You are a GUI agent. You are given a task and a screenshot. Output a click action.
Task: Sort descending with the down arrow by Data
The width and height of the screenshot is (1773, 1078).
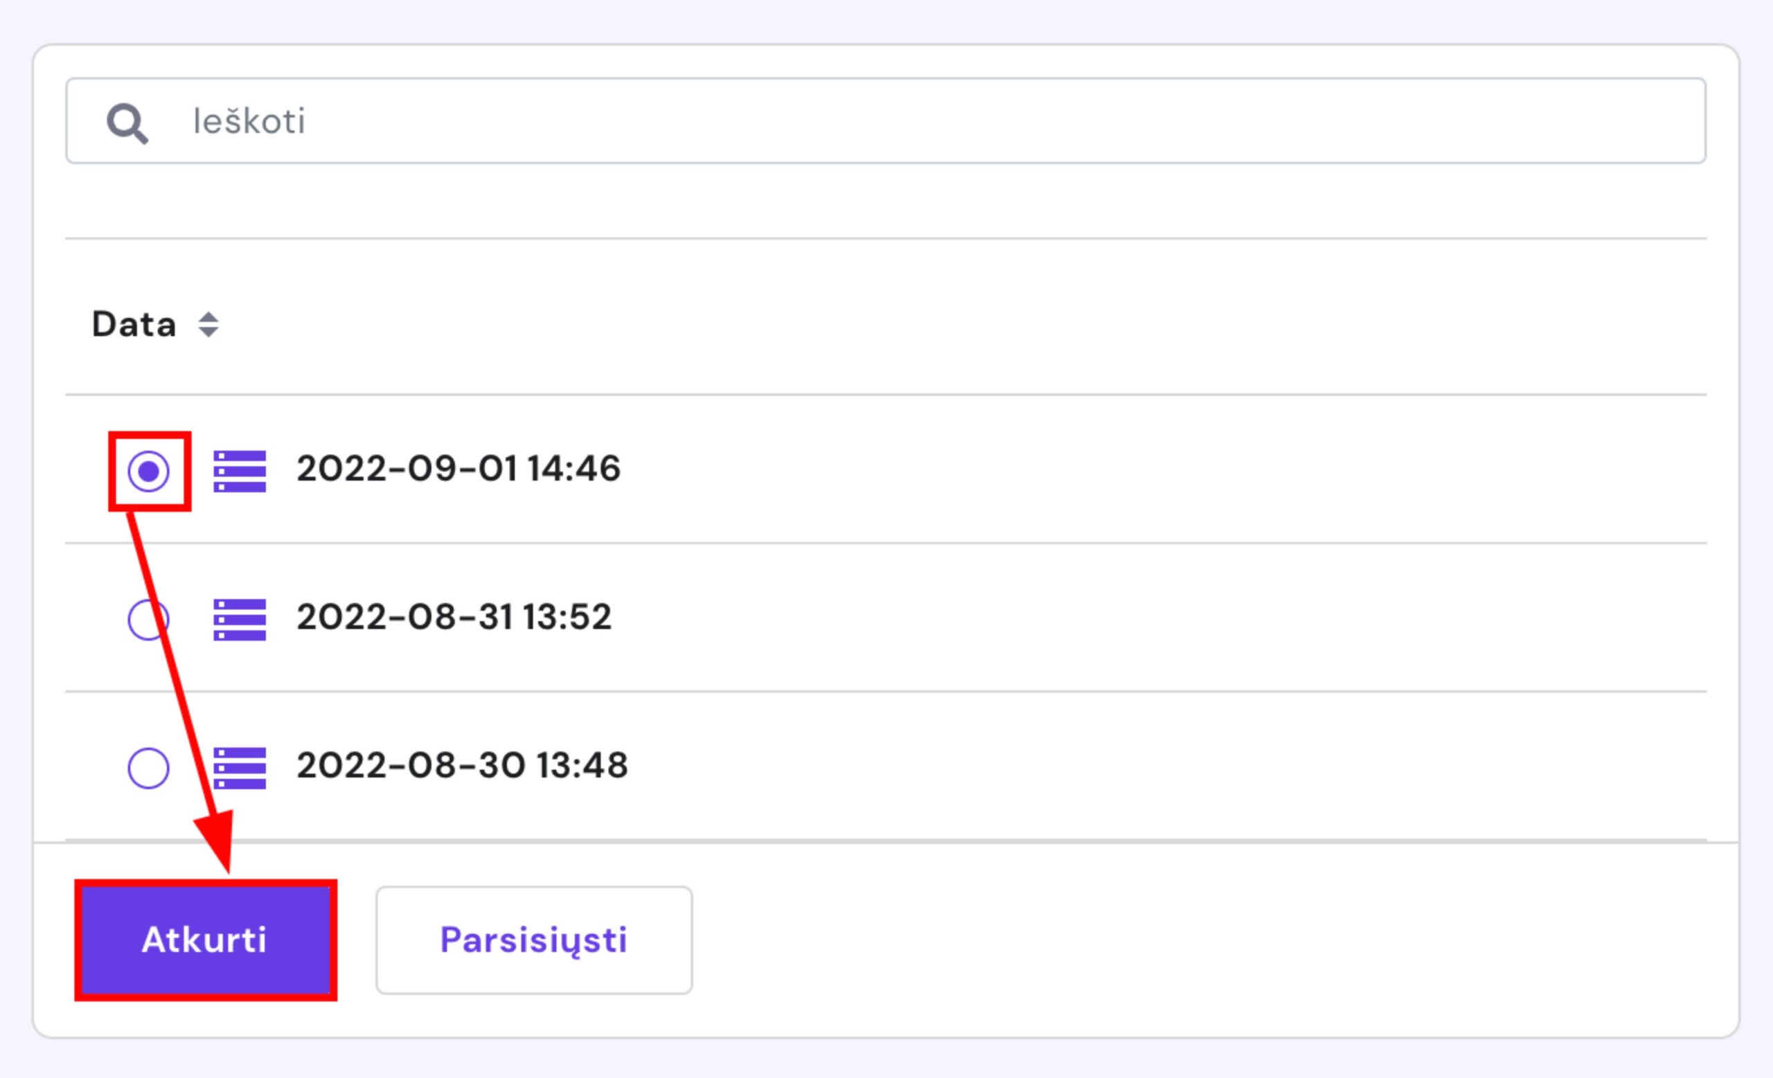coord(208,332)
